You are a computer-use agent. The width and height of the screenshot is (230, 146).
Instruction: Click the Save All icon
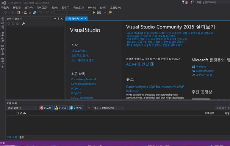pos(35,12)
